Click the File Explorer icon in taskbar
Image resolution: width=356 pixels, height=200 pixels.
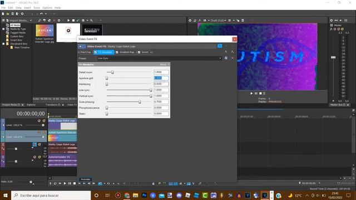pyautogui.click(x=136, y=195)
